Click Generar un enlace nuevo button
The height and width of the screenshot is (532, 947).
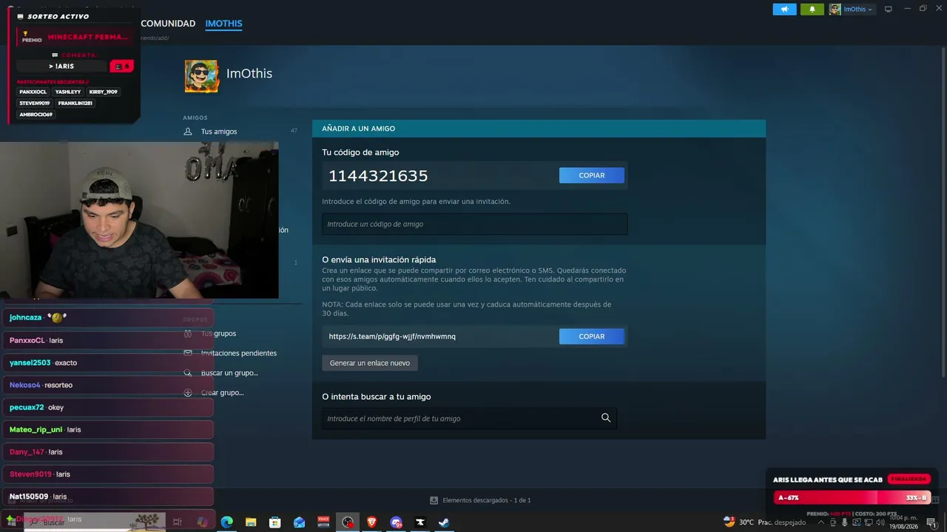370,363
